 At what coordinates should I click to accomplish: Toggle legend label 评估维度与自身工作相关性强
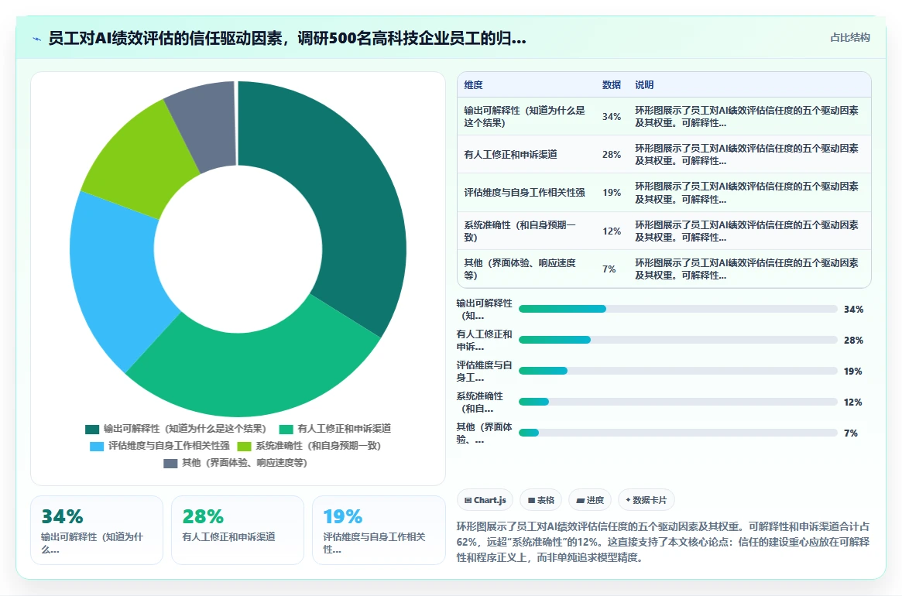click(x=169, y=446)
